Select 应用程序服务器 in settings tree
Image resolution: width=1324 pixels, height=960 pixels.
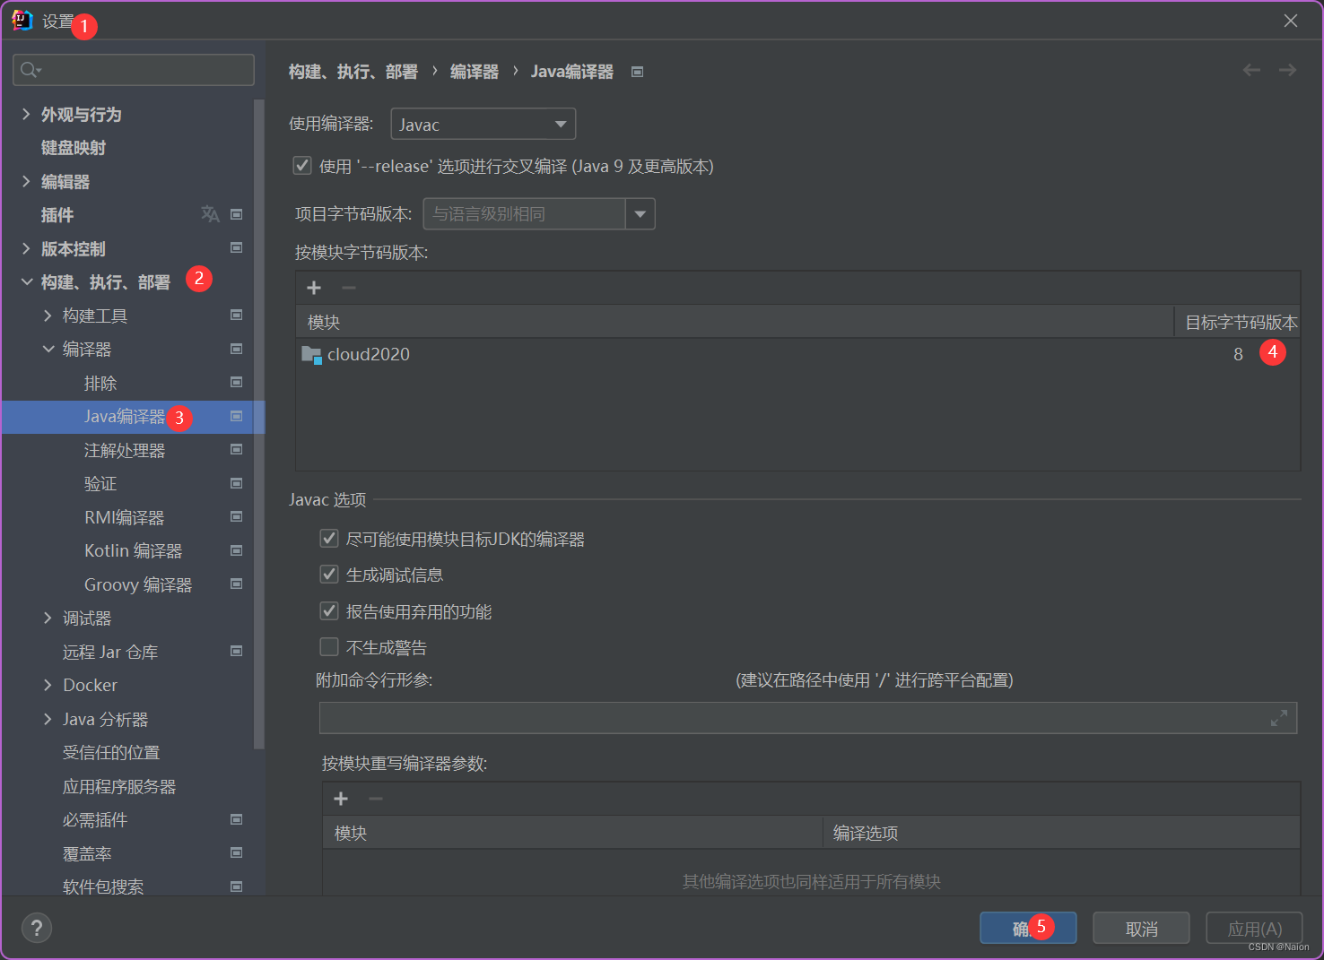119,786
